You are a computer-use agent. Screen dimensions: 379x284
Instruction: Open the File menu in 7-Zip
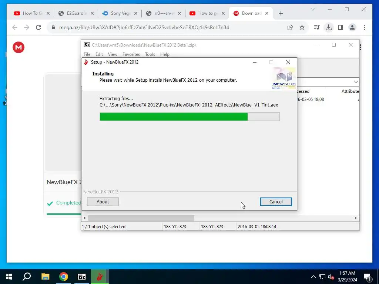tap(87, 54)
